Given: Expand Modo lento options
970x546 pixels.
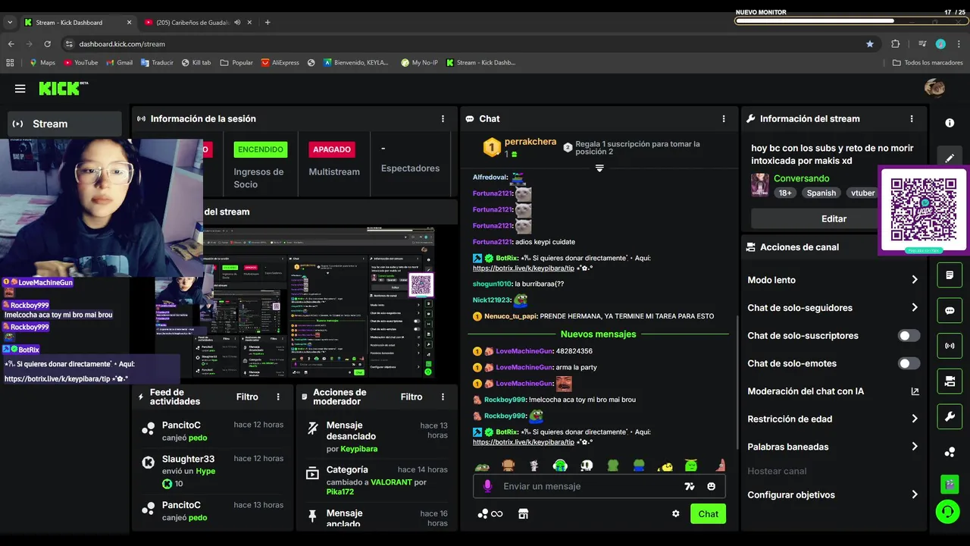Looking at the screenshot, I should click(x=834, y=280).
